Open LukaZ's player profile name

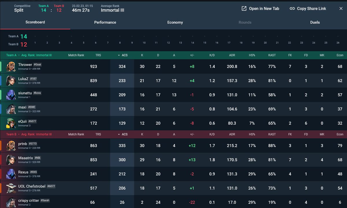coord(23,79)
